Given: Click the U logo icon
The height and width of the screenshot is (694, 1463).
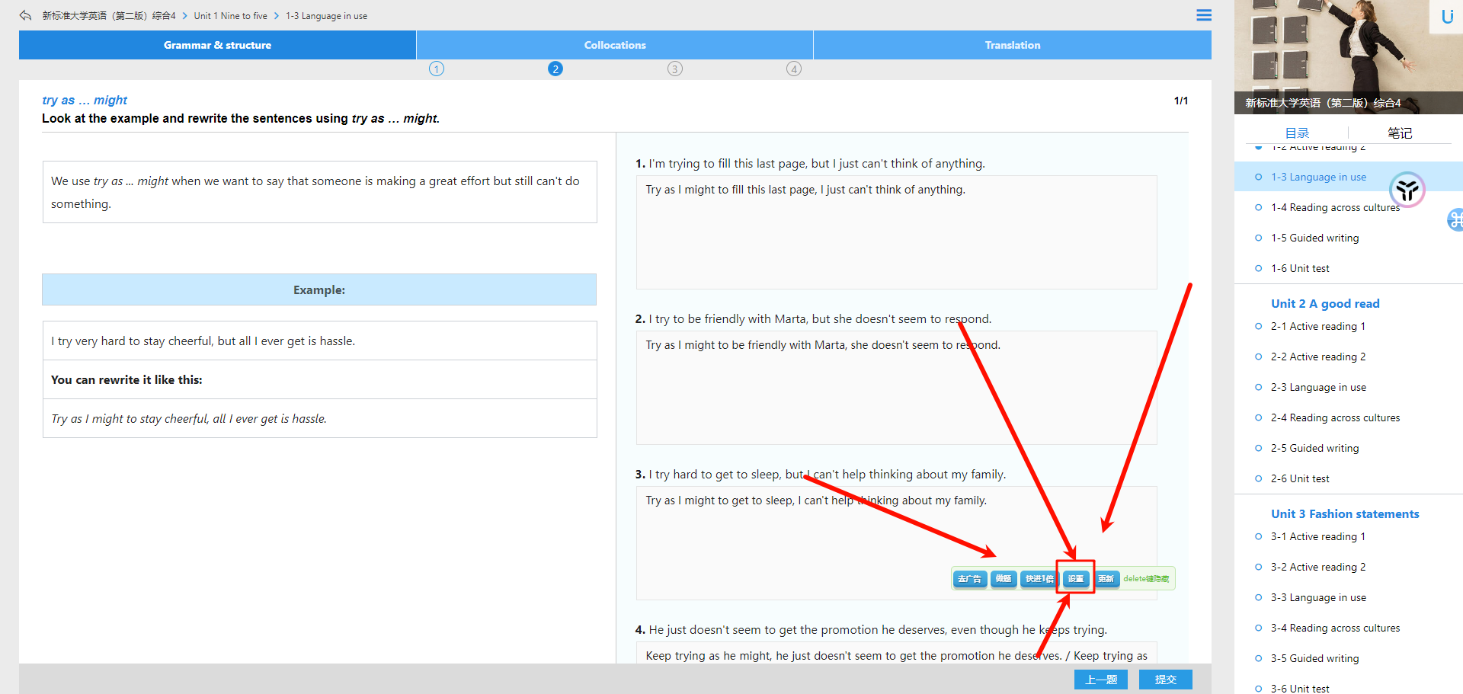Looking at the screenshot, I should tap(1447, 17).
